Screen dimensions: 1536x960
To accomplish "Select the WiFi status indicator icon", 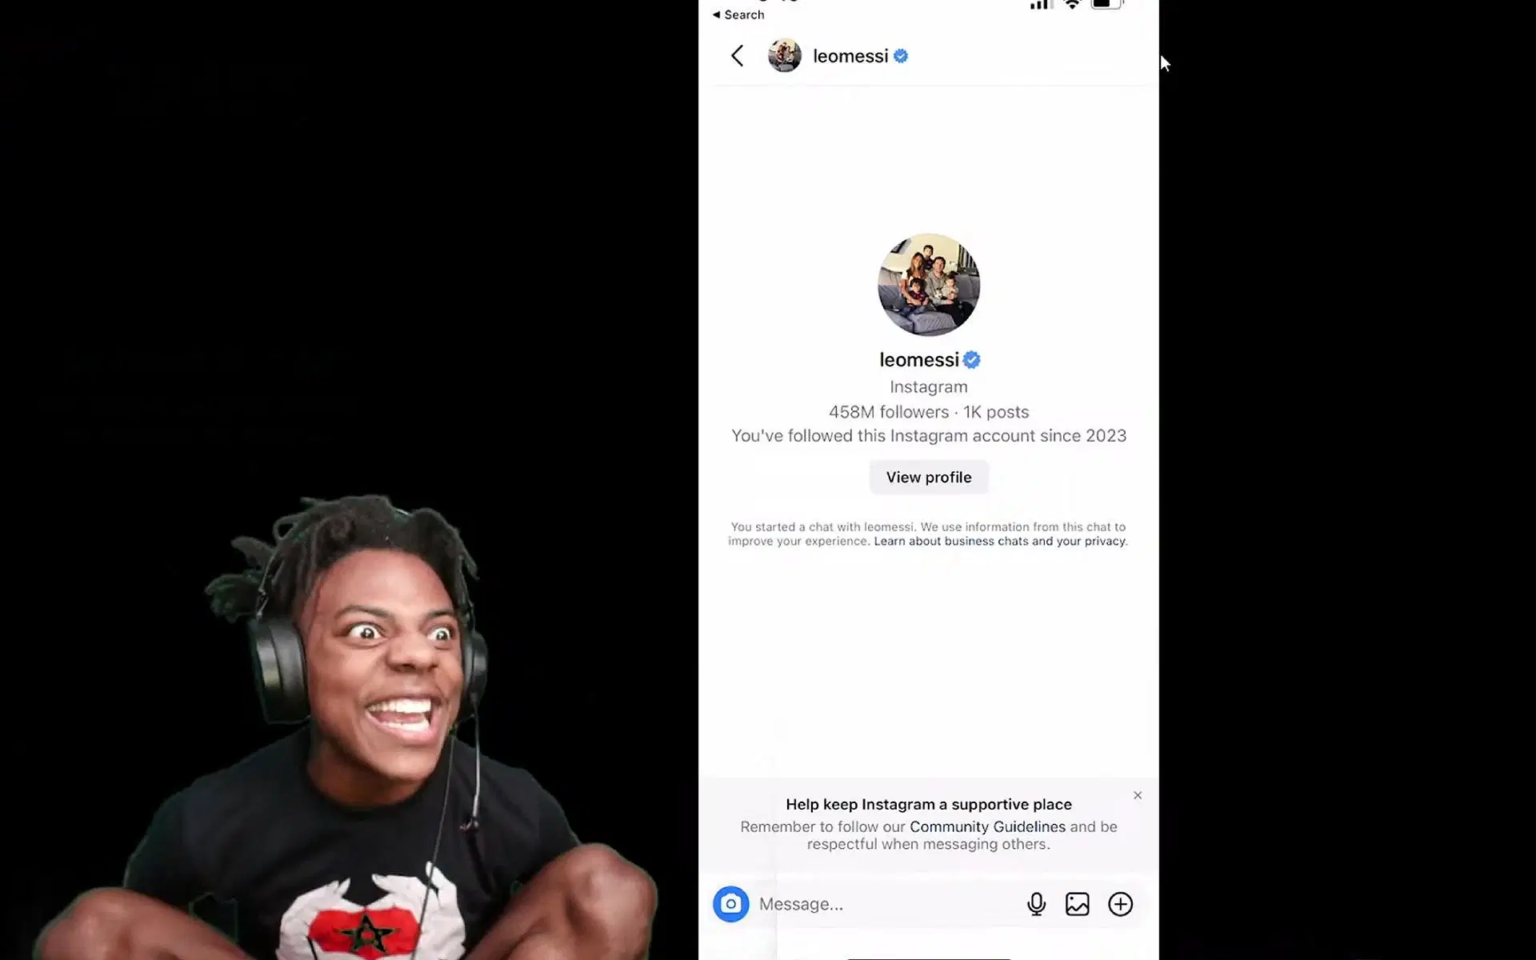I will (x=1071, y=5).
